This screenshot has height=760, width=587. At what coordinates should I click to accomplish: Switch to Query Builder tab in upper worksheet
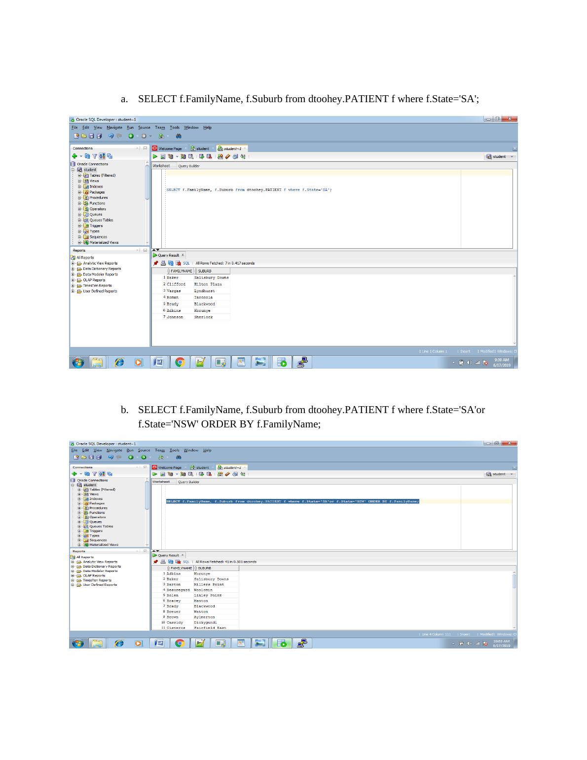(x=188, y=166)
